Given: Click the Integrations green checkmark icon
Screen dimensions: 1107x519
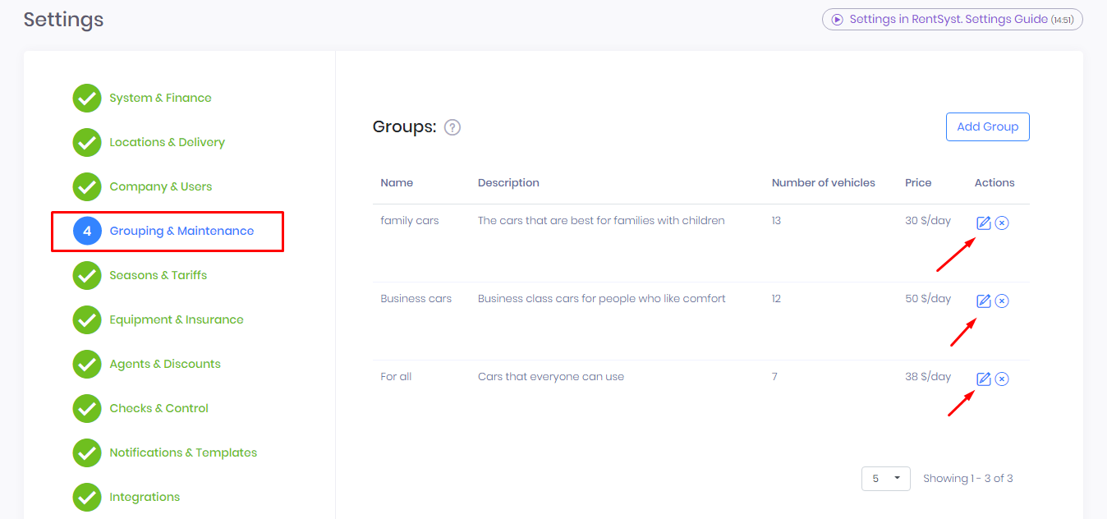Looking at the screenshot, I should click(x=87, y=497).
